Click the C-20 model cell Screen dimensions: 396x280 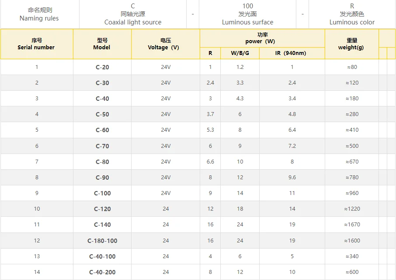tap(102, 67)
